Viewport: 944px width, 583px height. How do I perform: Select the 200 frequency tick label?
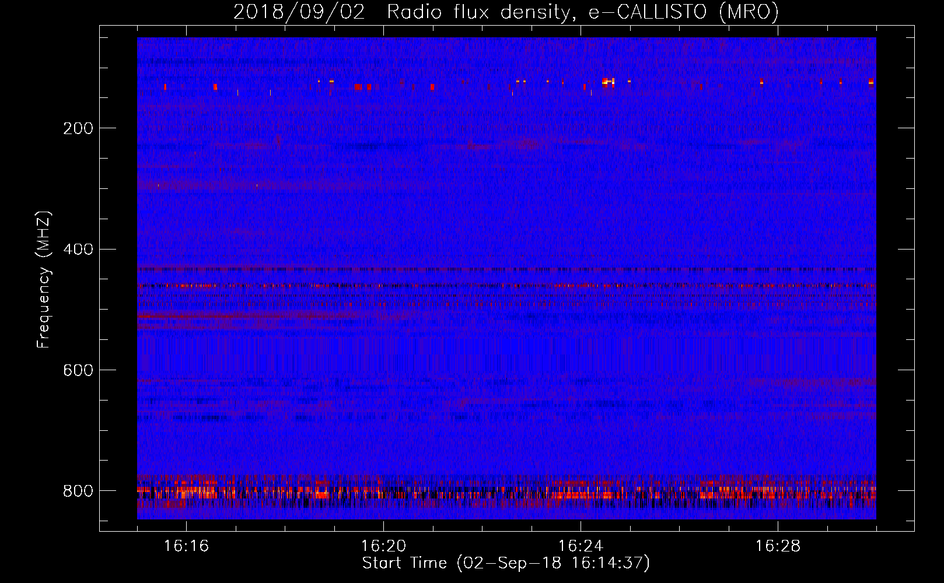pyautogui.click(x=78, y=128)
